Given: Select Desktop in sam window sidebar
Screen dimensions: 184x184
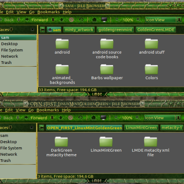Looking at the screenshot, I should point(18,44).
